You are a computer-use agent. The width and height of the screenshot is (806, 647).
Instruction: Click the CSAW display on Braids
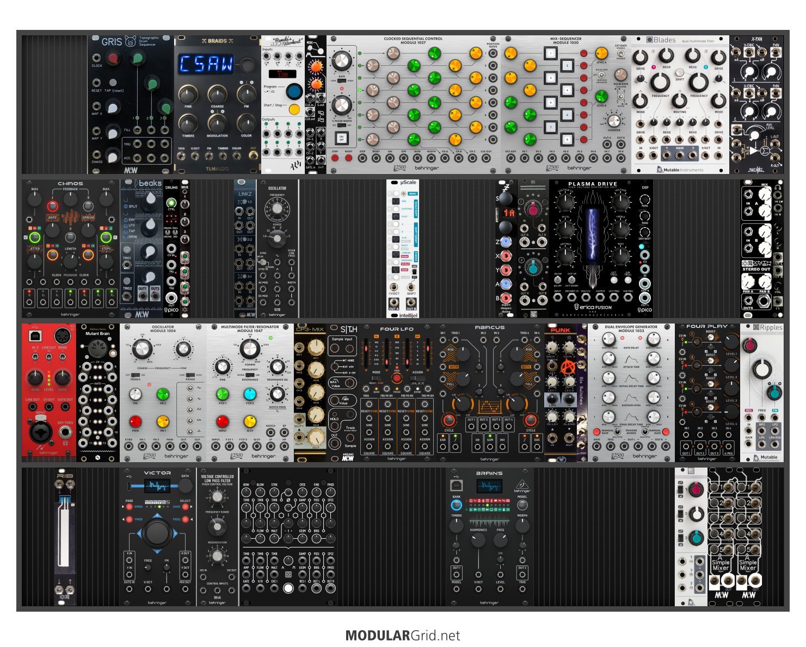[206, 64]
